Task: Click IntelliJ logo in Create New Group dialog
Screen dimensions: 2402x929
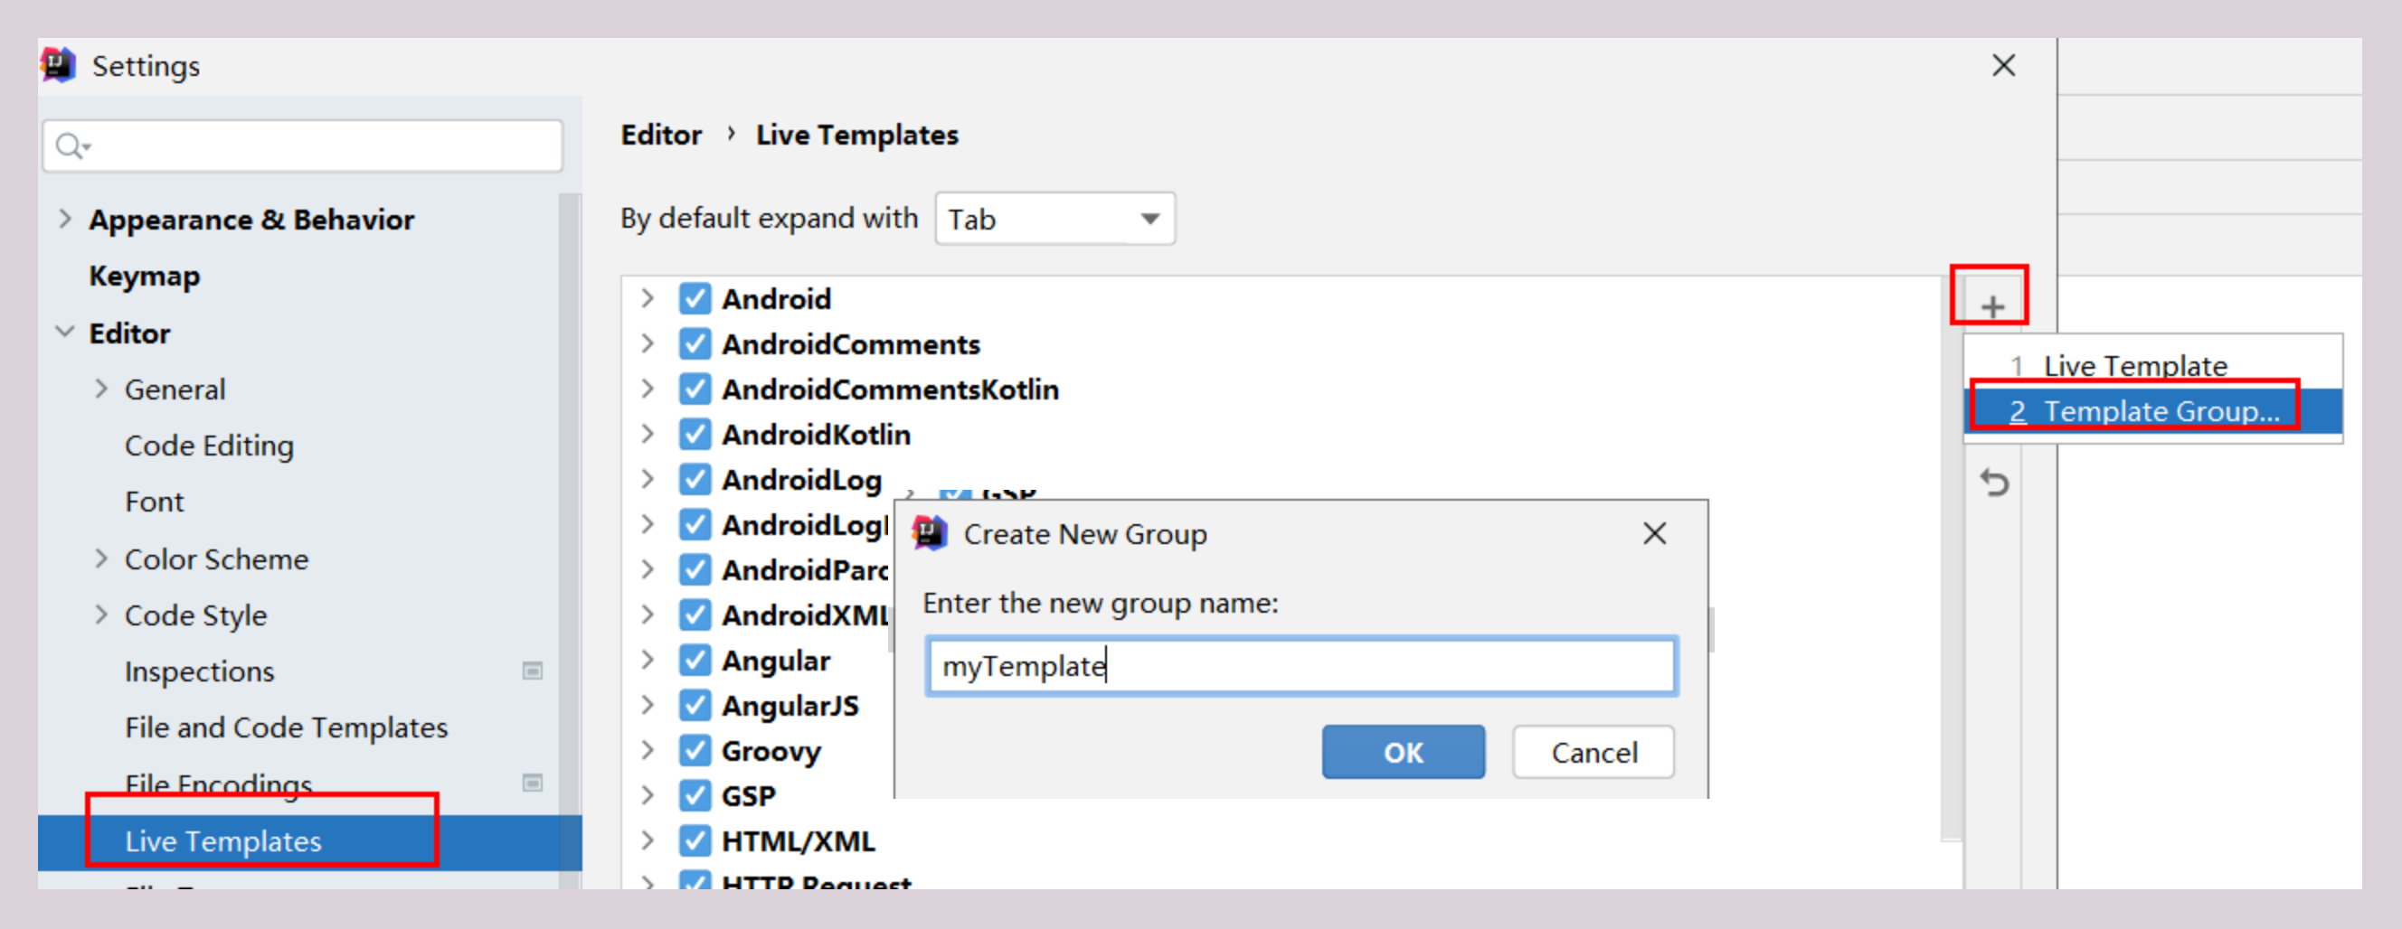Action: point(929,534)
